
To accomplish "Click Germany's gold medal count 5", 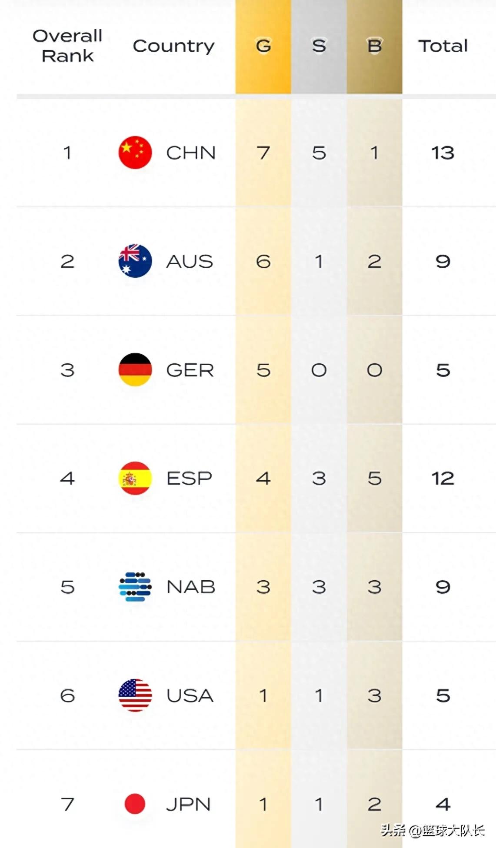I will click(263, 370).
